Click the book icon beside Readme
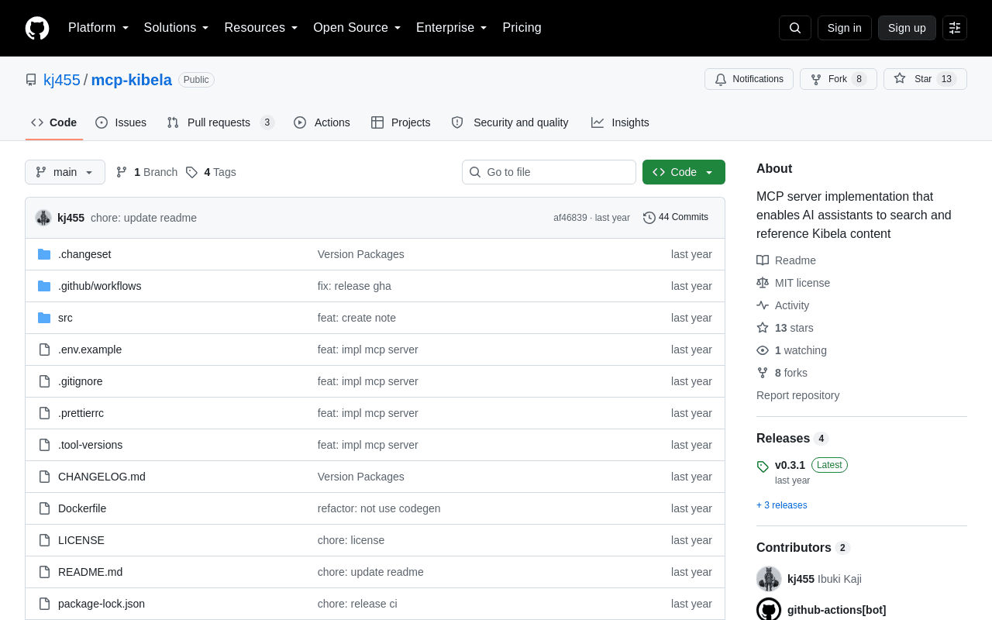The width and height of the screenshot is (992, 620). tap(763, 260)
